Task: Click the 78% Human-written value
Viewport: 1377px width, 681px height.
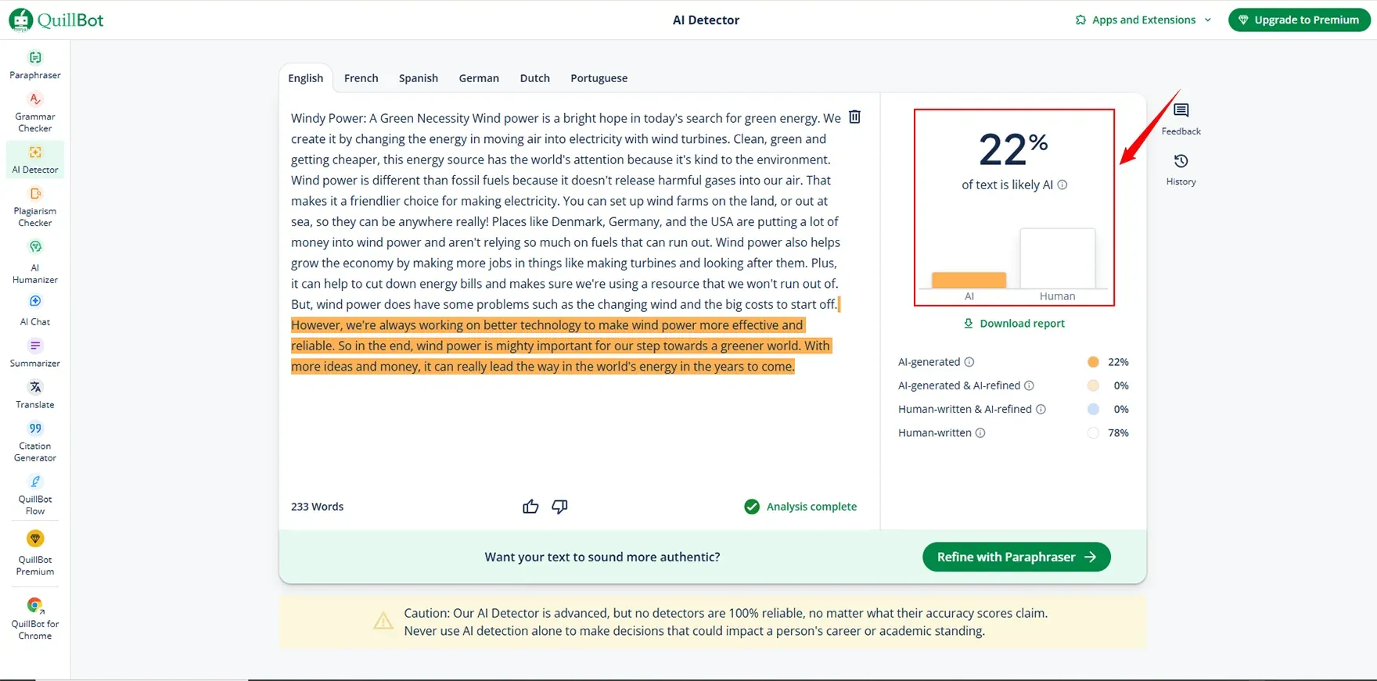Action: coord(1118,432)
